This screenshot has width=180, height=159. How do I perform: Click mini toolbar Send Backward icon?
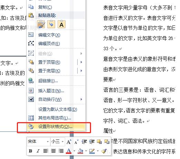pos(107,141)
